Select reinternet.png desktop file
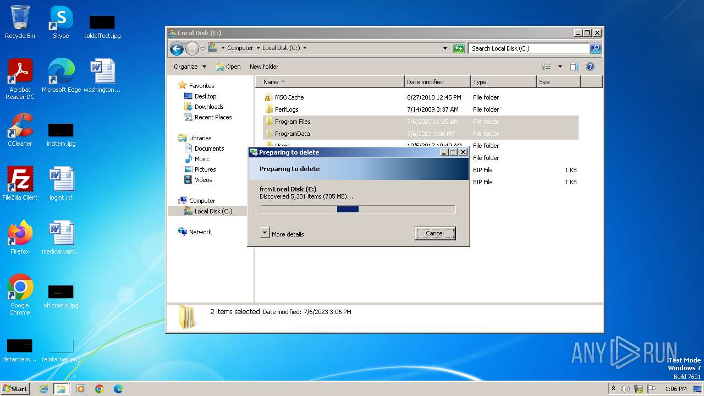 point(61,350)
